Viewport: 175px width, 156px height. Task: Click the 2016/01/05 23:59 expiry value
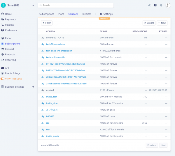[158, 90]
